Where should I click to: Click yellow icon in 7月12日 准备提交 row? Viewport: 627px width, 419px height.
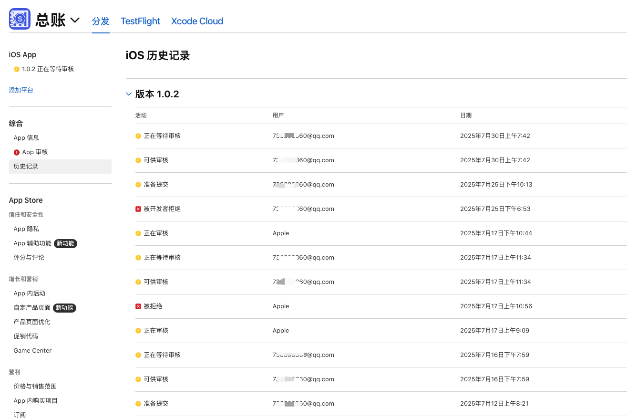tap(138, 404)
